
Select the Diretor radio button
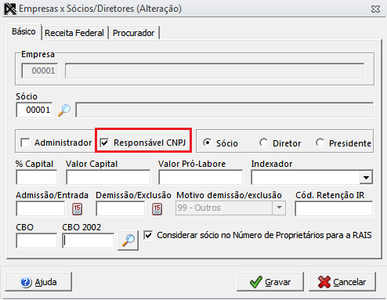[264, 143]
